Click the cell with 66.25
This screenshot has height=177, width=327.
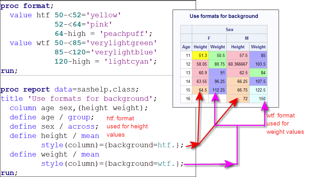pyautogui.click(x=238, y=81)
